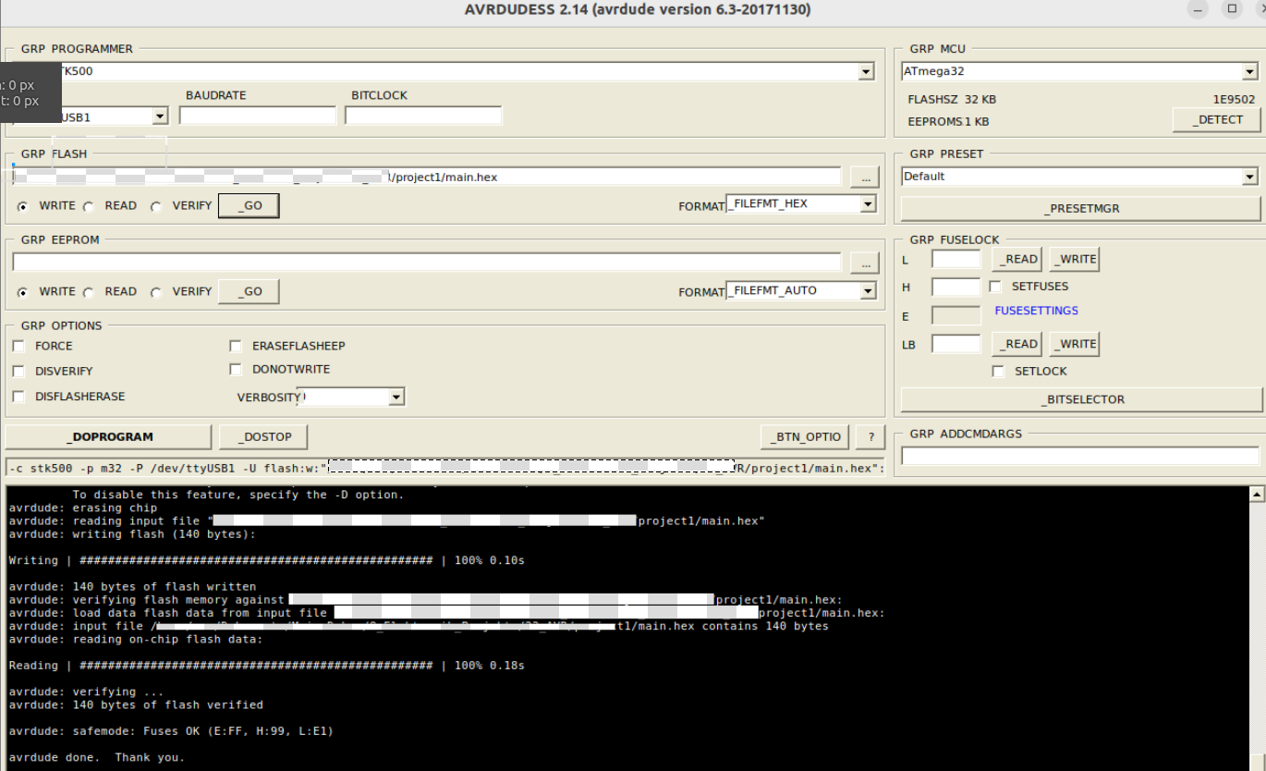Enable the FORCE checkbox

[x=18, y=346]
